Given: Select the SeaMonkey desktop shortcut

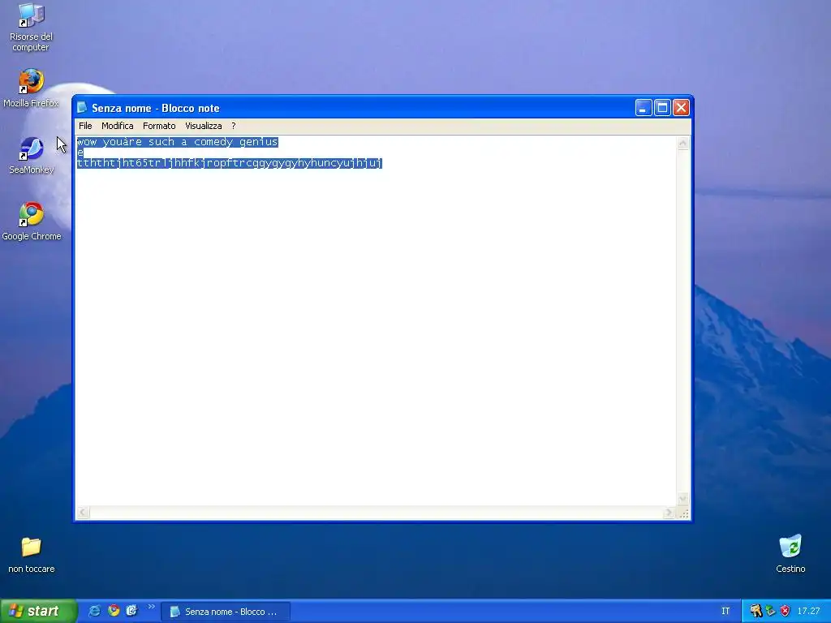Looking at the screenshot, I should point(32,155).
